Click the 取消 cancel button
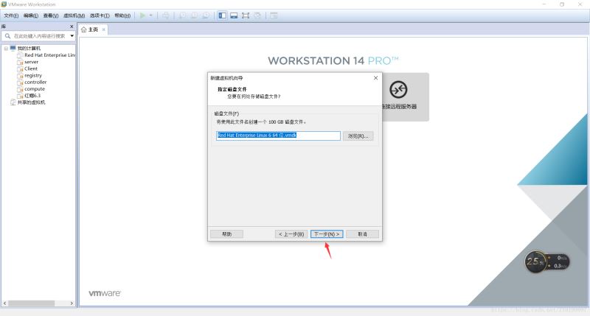 362,234
